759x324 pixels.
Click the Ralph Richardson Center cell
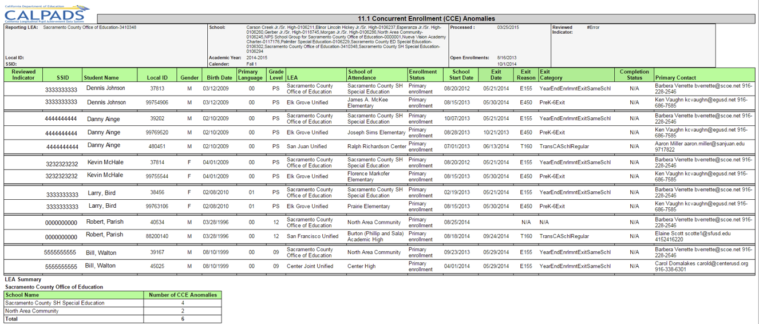[377, 146]
